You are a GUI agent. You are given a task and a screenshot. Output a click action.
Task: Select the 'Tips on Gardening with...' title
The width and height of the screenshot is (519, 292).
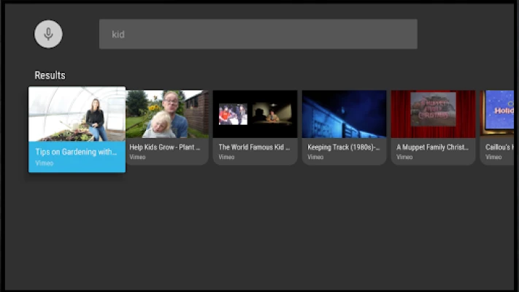[x=76, y=152]
